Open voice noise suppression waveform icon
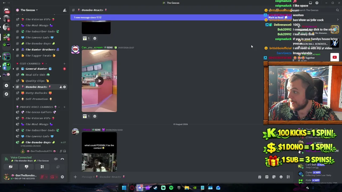Screen dimensions: 342x192 [56, 159]
